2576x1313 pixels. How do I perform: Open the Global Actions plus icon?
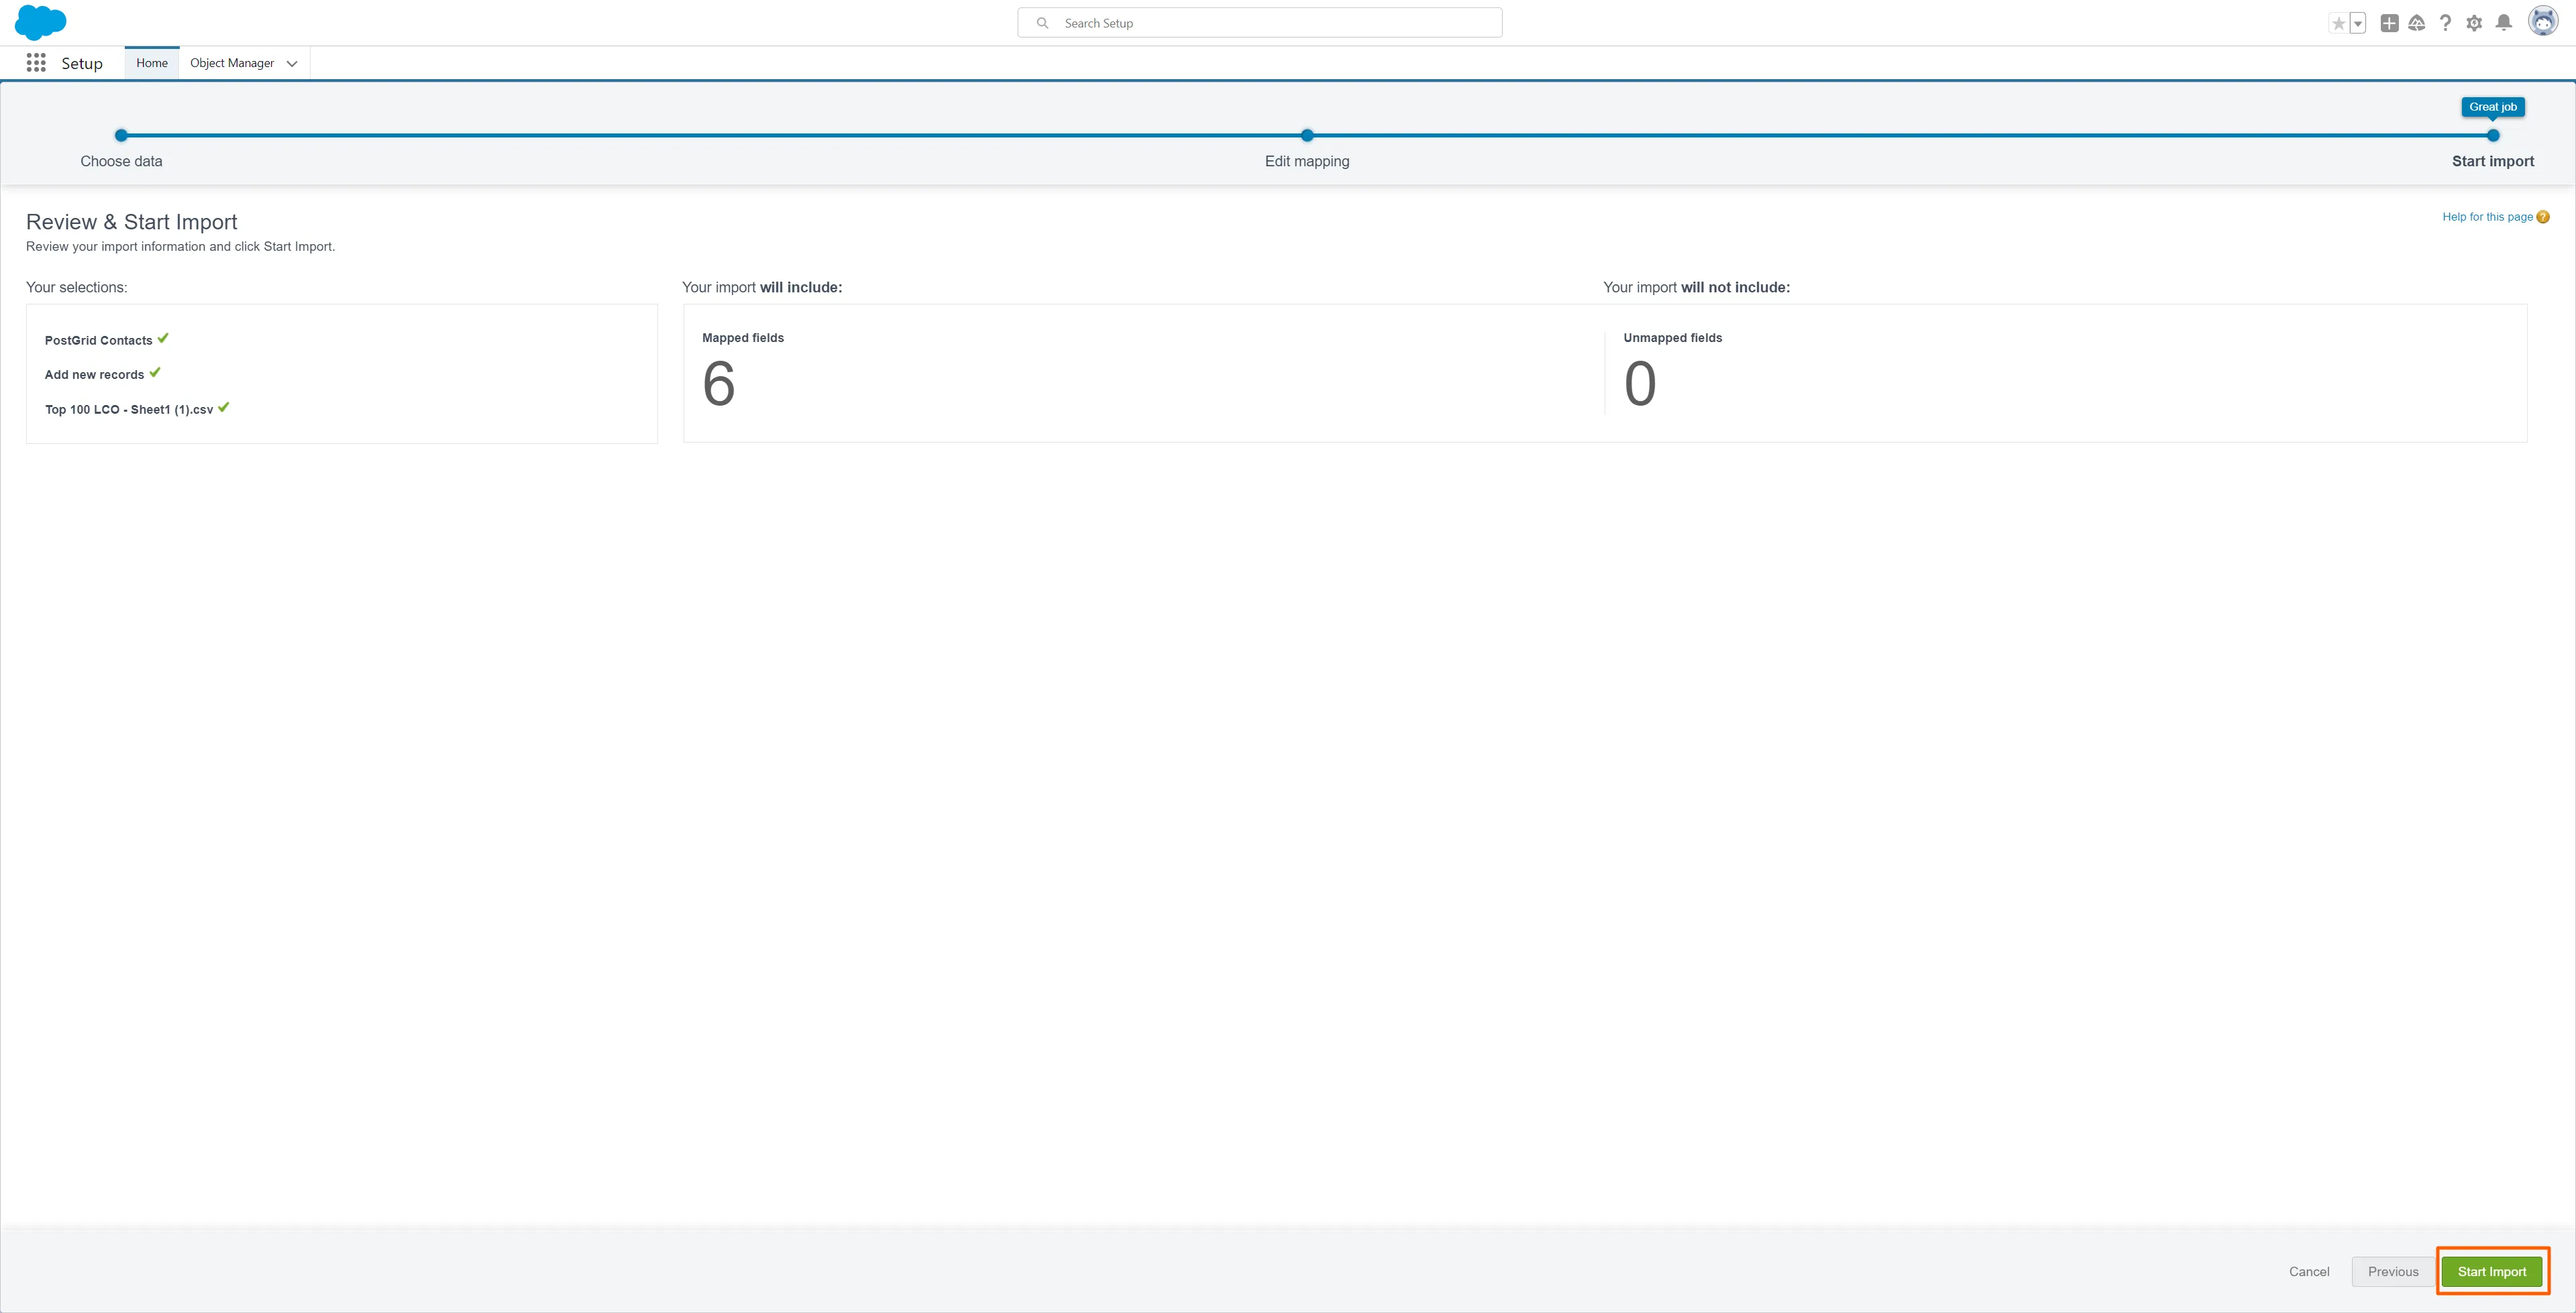(2389, 23)
